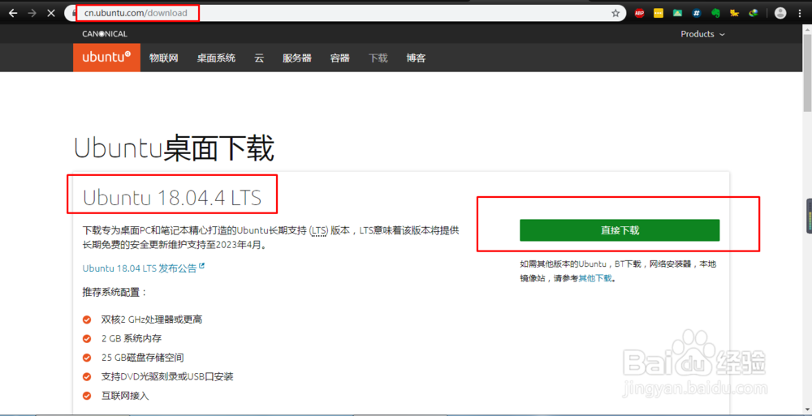
Task: Open the 云 menu item
Action: [259, 58]
